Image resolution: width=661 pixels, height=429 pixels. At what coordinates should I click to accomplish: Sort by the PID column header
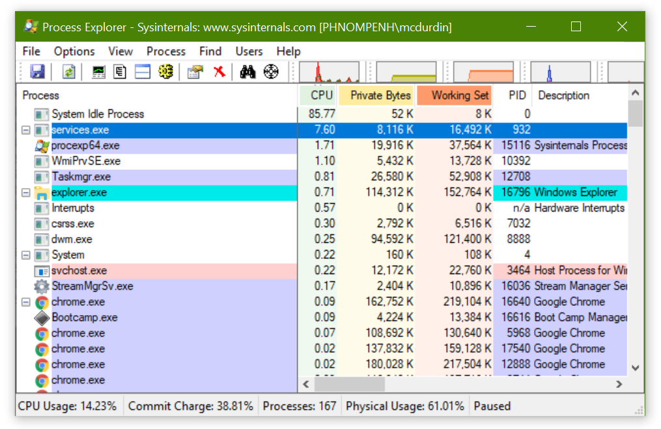513,96
